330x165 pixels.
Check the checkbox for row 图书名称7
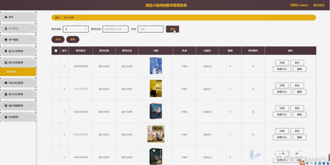coord(56,89)
